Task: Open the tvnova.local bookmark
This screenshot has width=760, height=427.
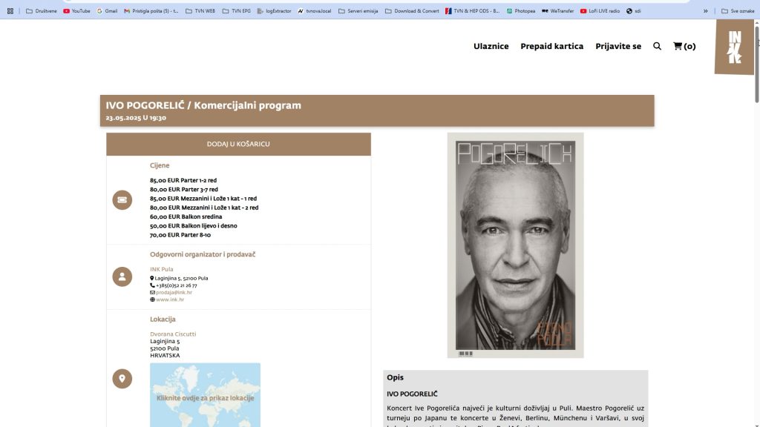Action: click(314, 10)
